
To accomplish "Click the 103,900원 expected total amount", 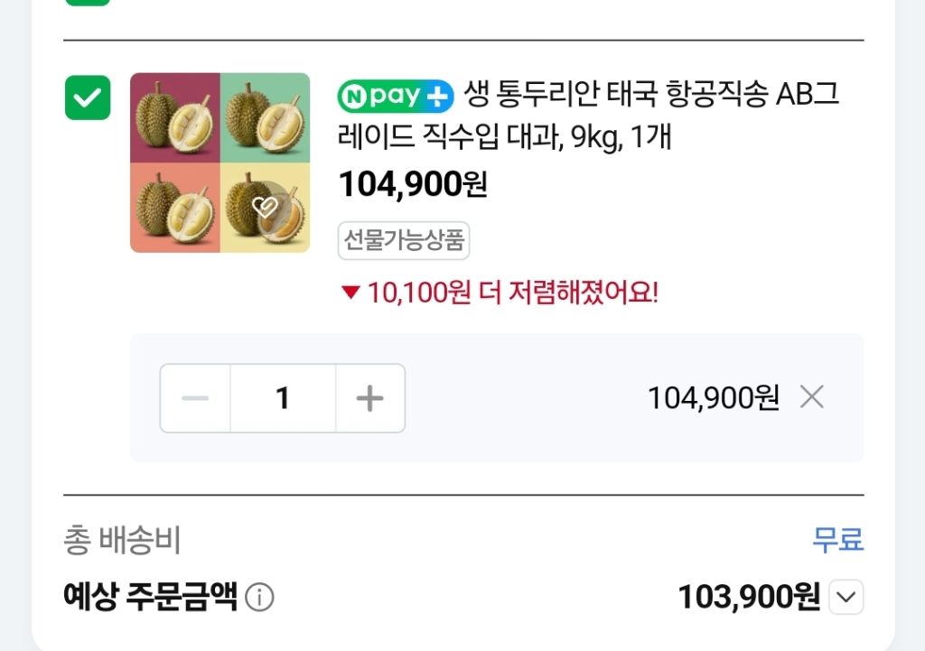I will pyautogui.click(x=749, y=597).
